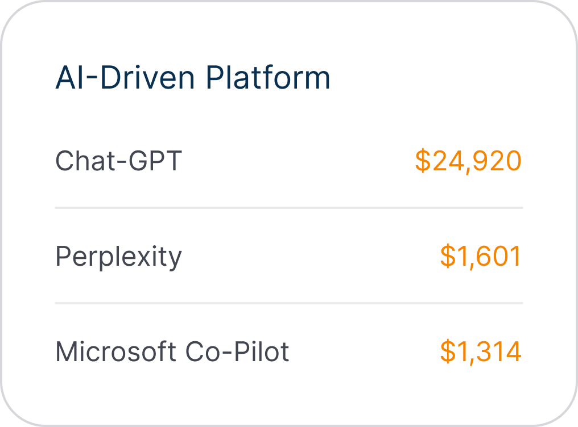578x427 pixels.
Task: Click the dollar sign of $1,601
Action: pyautogui.click(x=448, y=257)
